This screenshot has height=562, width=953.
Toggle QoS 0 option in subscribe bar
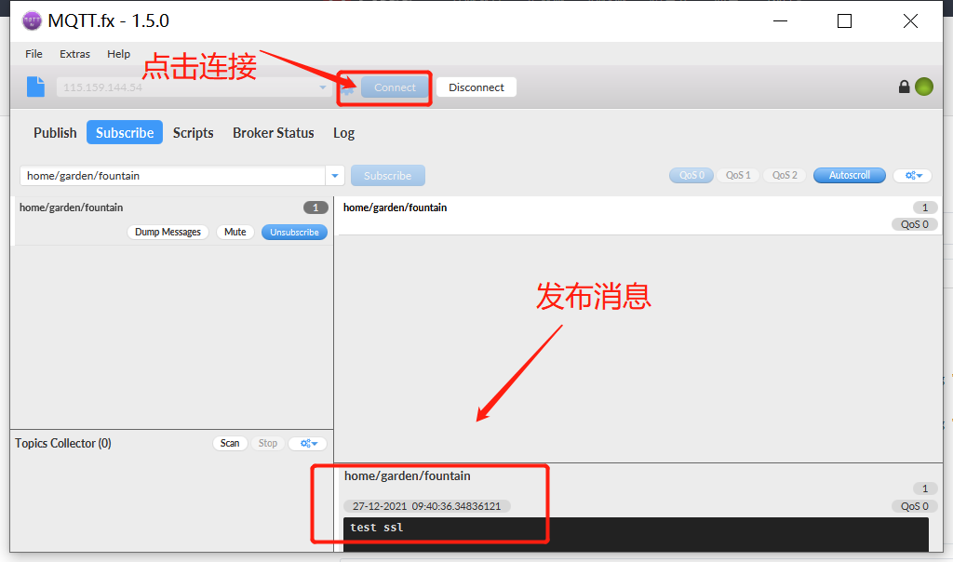691,176
